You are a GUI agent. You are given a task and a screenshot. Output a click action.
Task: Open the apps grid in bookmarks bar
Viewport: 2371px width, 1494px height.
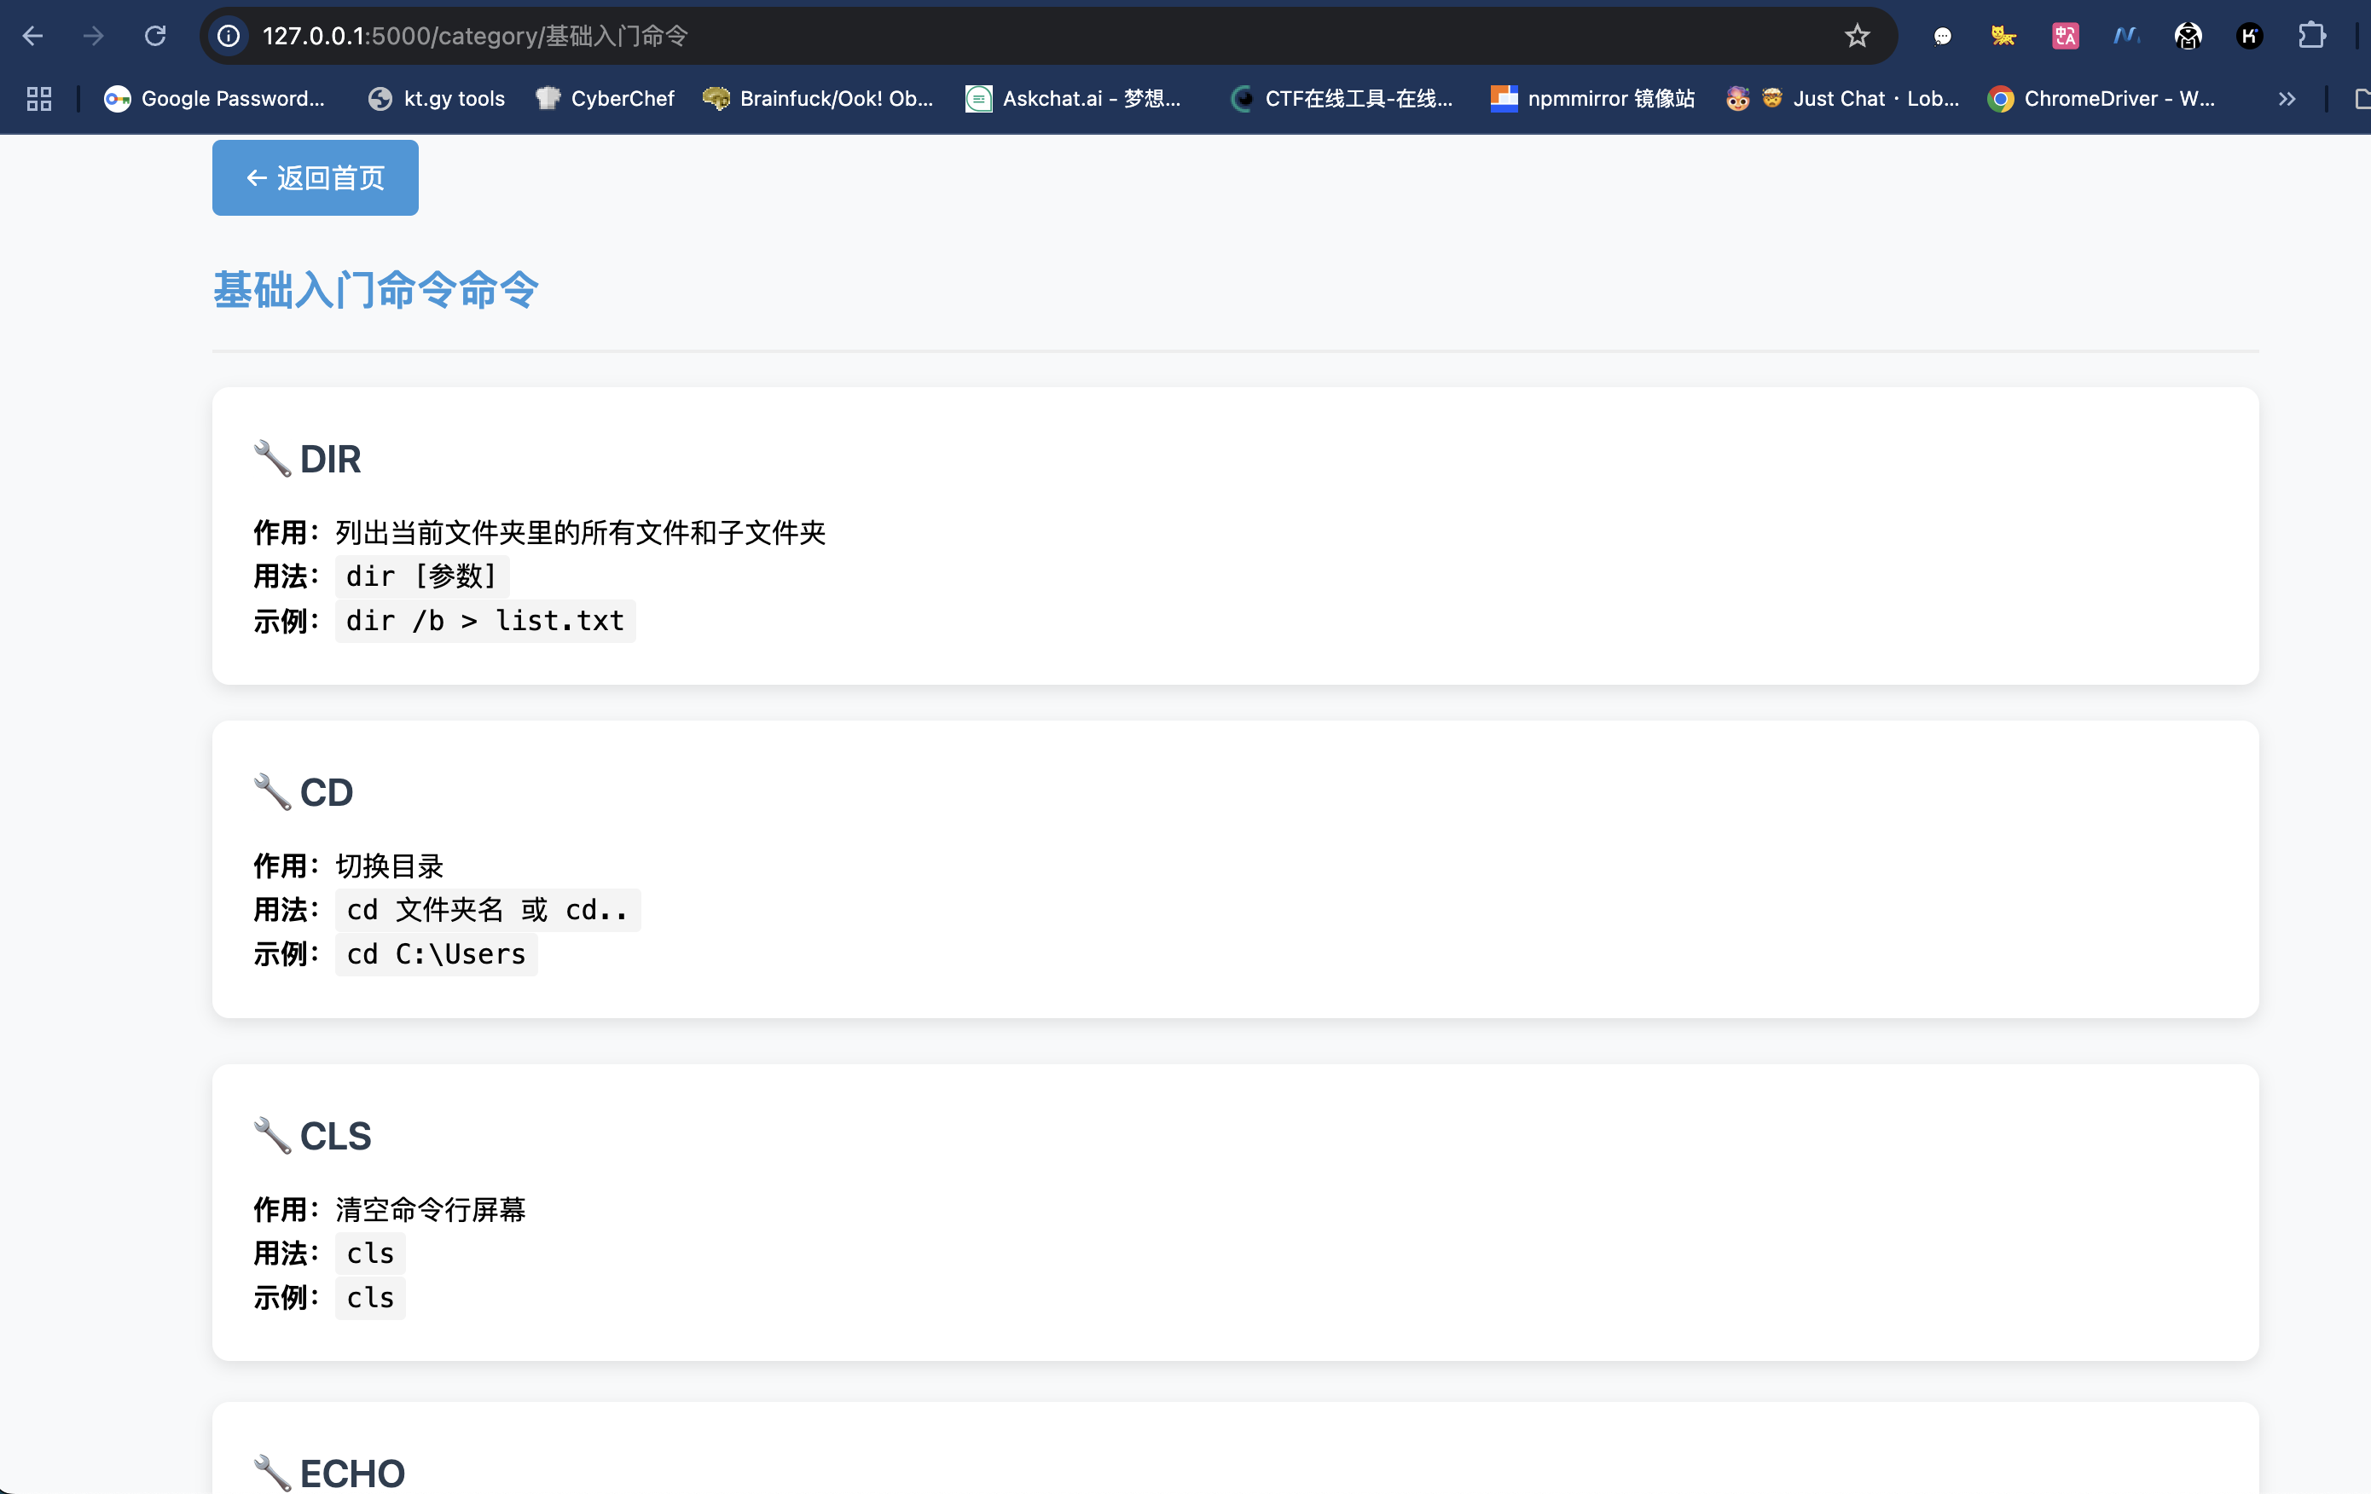coord(38,98)
